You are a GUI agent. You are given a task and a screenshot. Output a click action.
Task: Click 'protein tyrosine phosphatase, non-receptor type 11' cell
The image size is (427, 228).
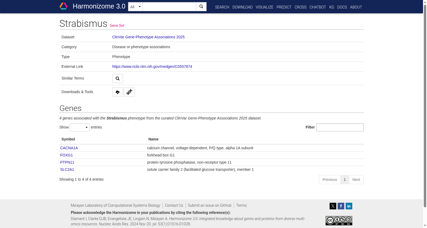[189, 162]
